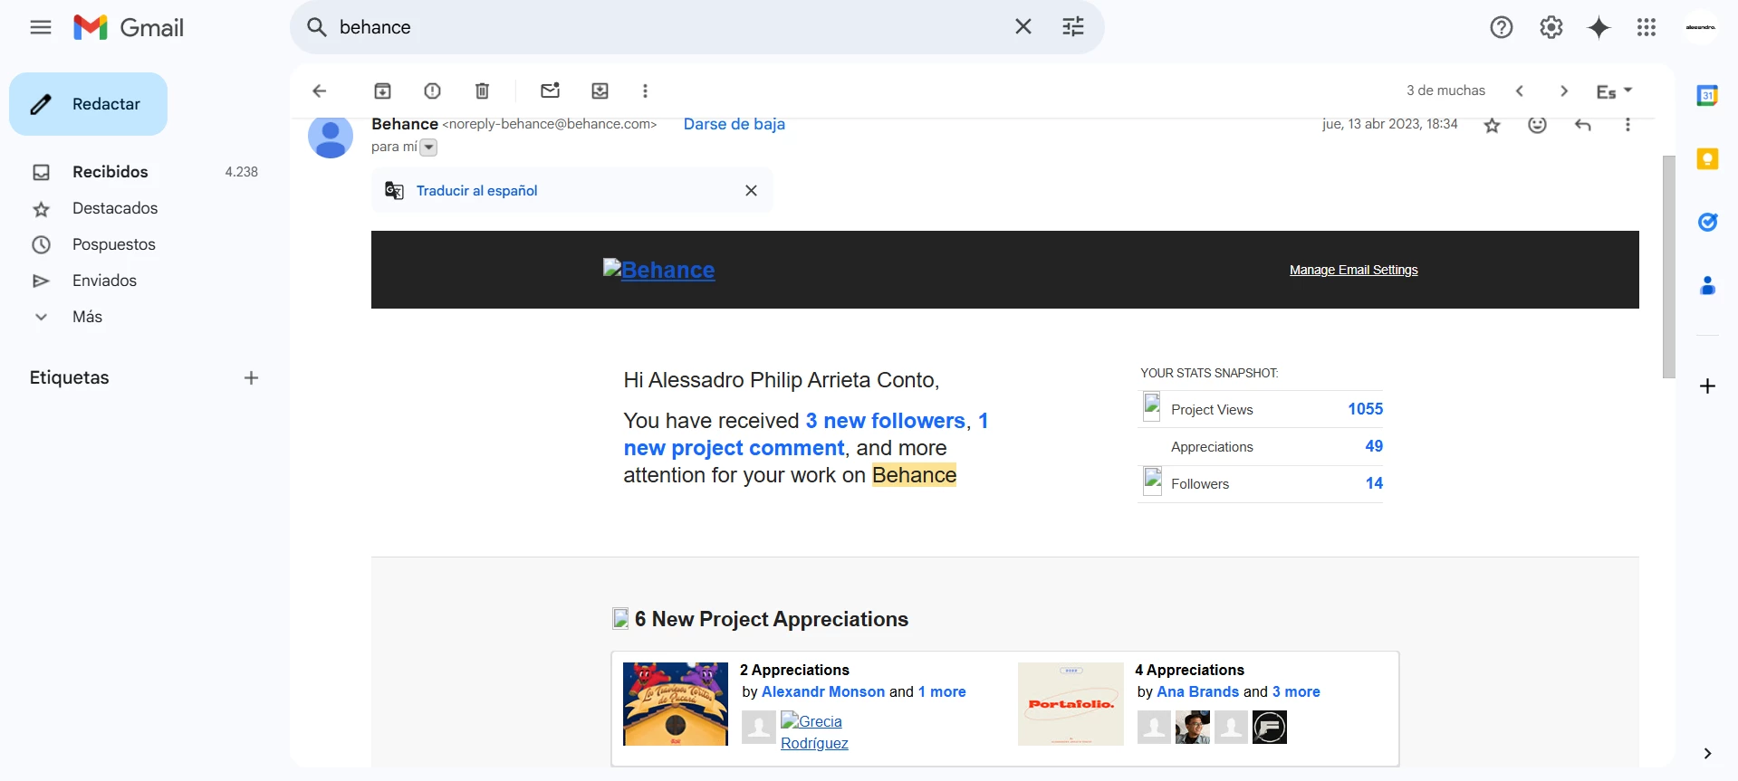The width and height of the screenshot is (1738, 781).
Task: Click the Move to inbox icon
Action: [x=600, y=90]
